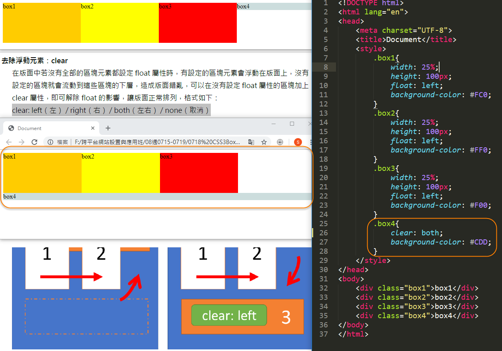
Task: Bookmark this page with the star icon
Action: click(x=264, y=142)
